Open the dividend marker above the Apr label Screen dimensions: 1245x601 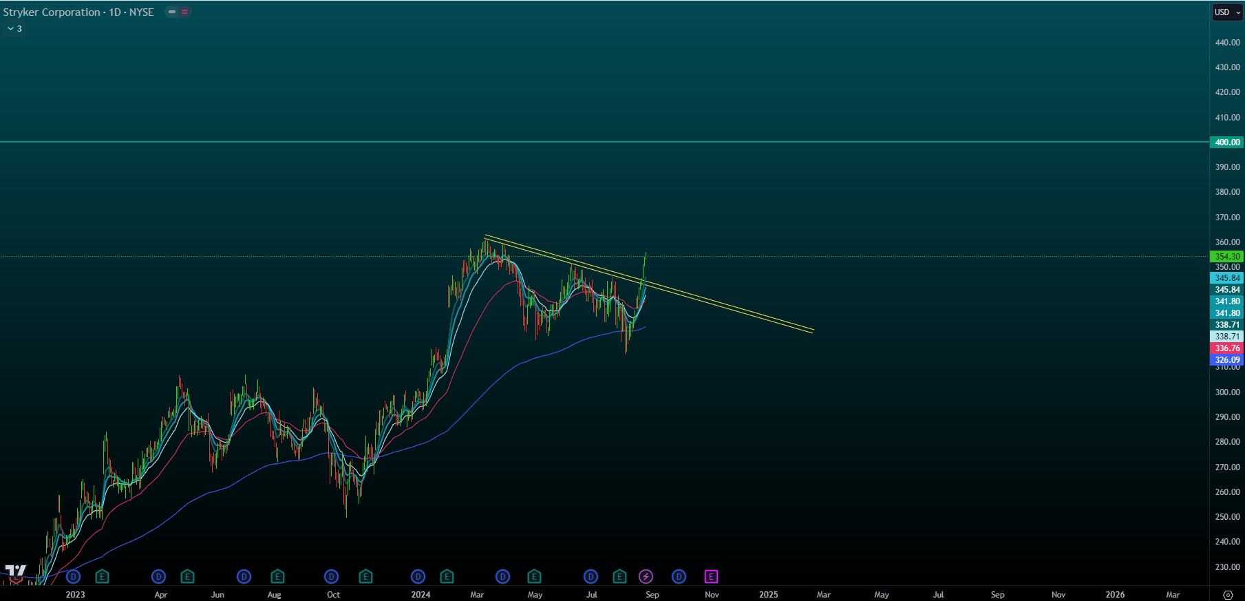pyautogui.click(x=159, y=576)
